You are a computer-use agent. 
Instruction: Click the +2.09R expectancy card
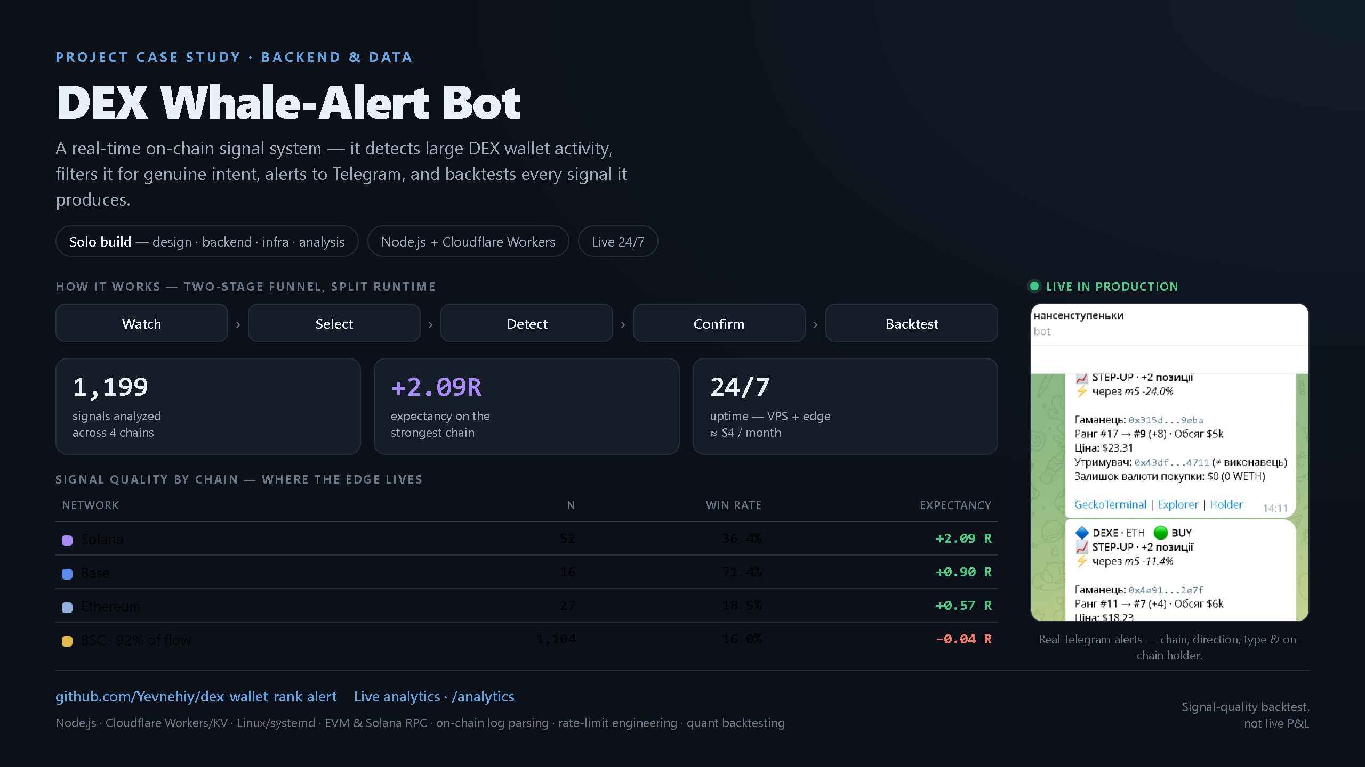(x=527, y=406)
